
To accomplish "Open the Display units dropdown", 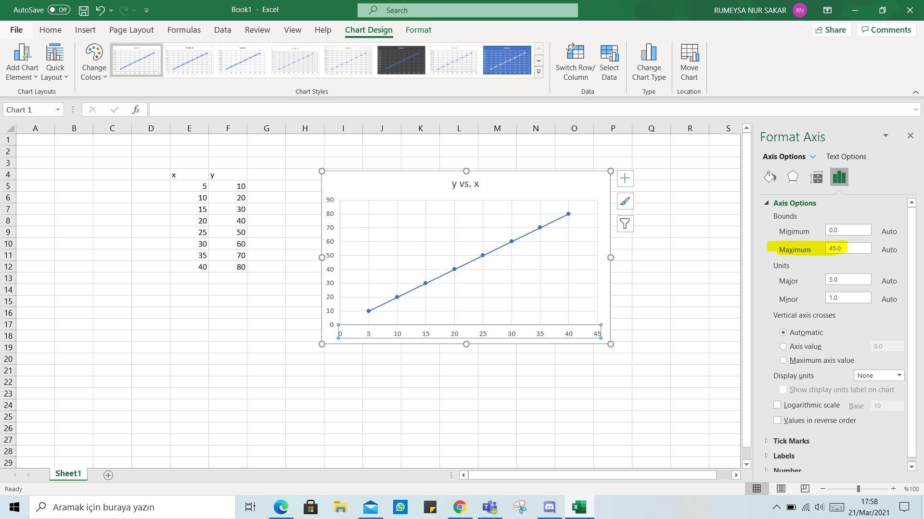I will 879,376.
